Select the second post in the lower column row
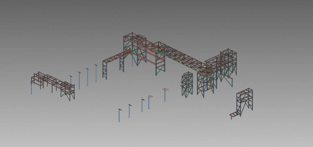The image size is (313, 147). (x=129, y=111)
